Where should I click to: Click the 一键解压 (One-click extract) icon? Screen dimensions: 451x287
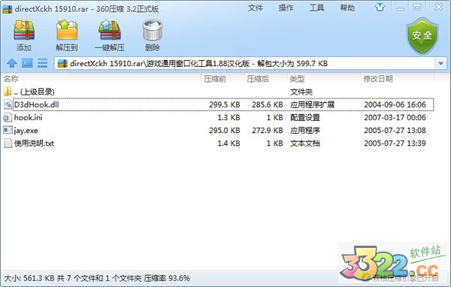click(110, 30)
